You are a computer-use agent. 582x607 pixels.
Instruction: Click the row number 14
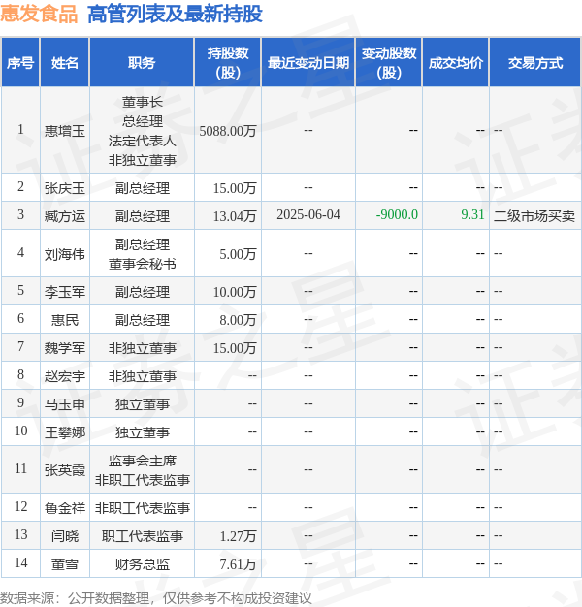[x=21, y=562]
